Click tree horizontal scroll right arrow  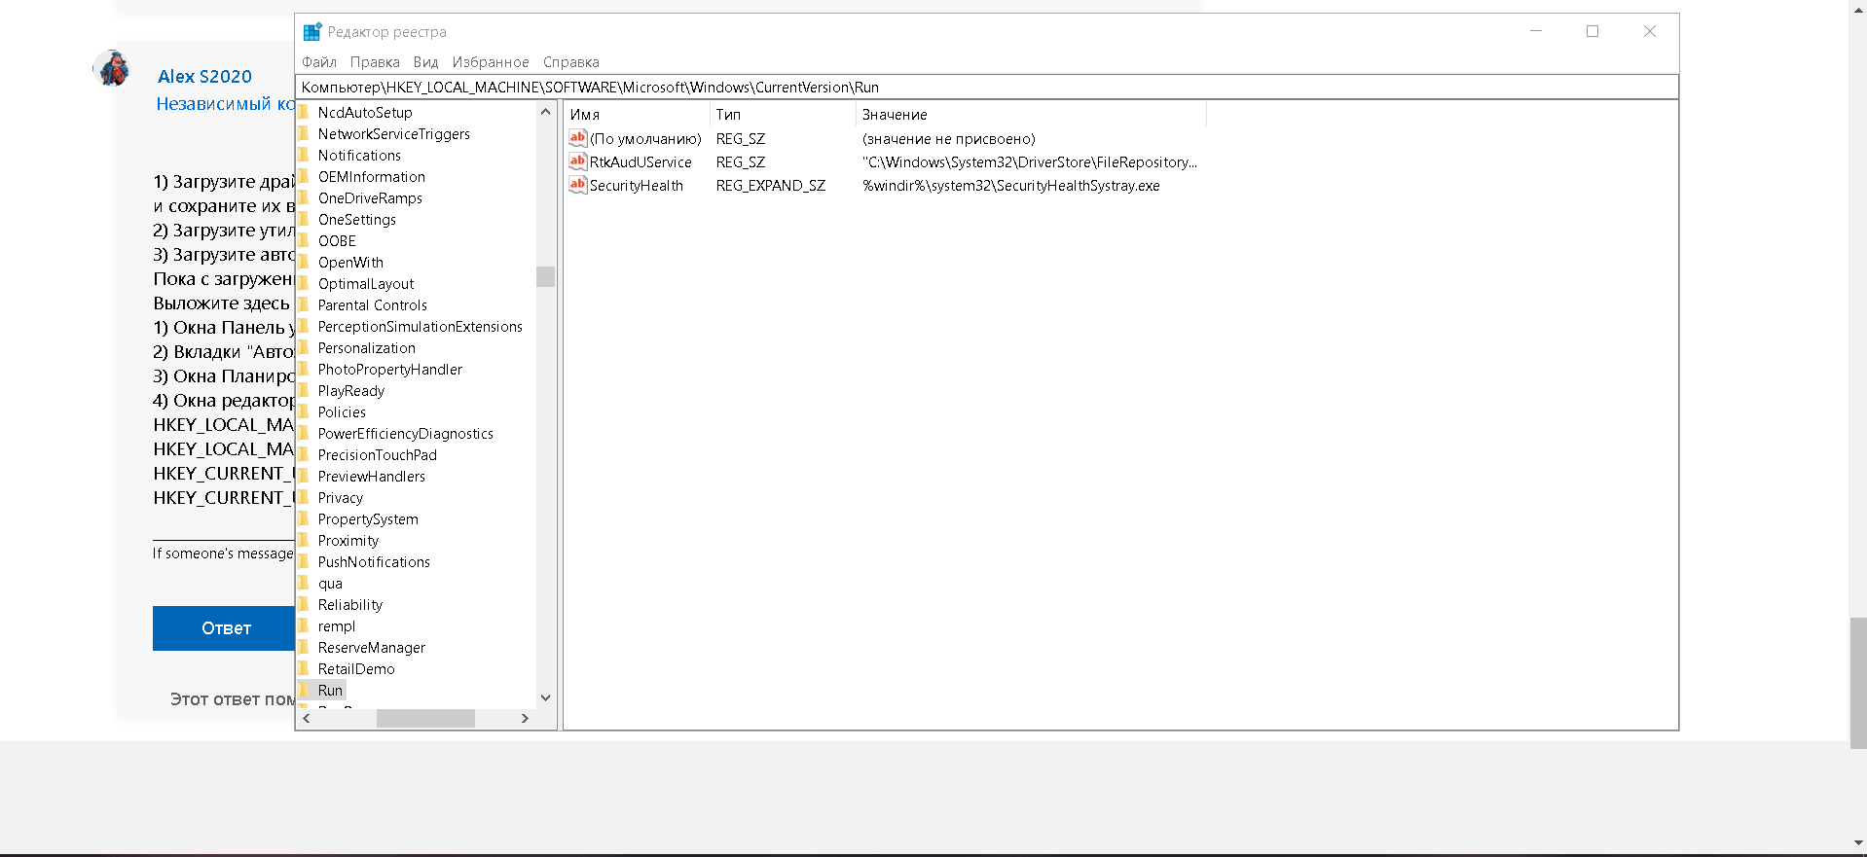(x=525, y=719)
